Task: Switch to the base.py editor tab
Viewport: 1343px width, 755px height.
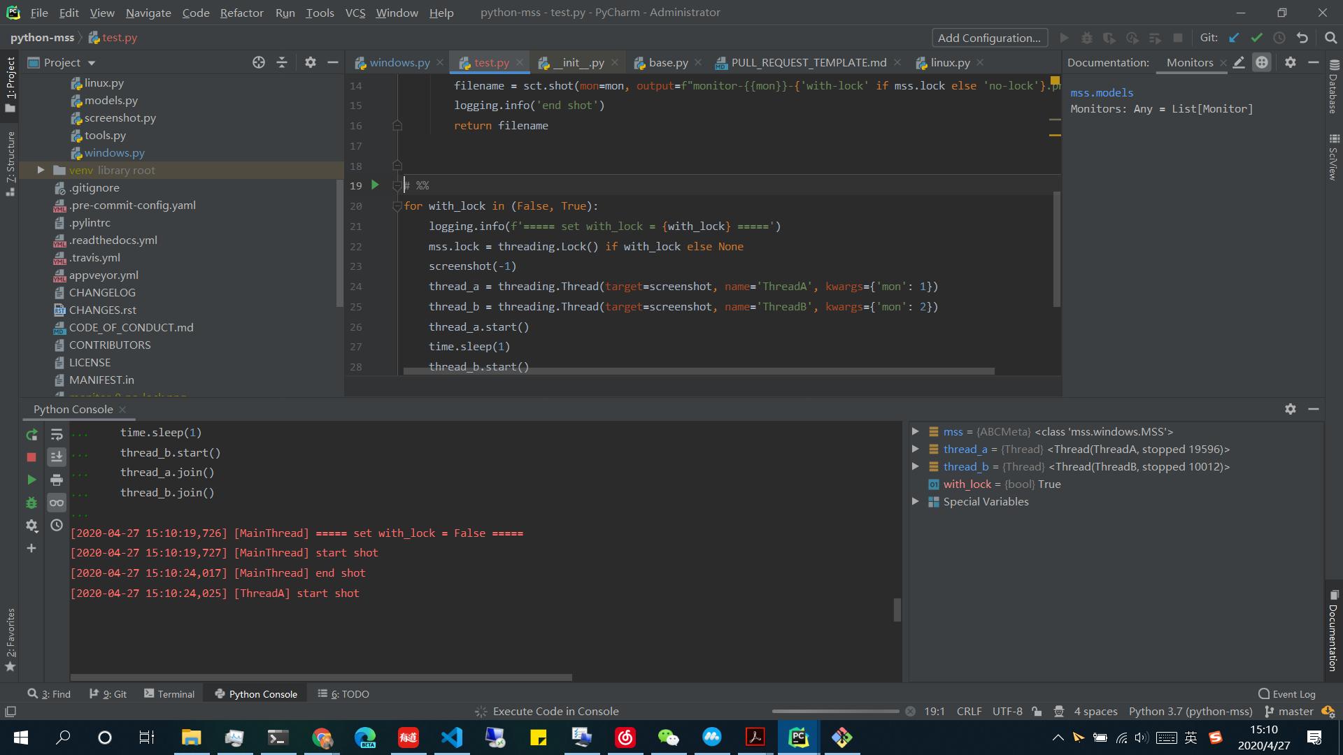Action: tap(667, 63)
